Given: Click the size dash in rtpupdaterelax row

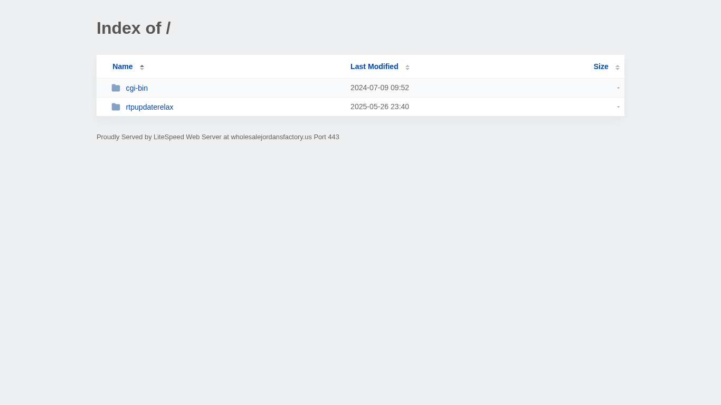Looking at the screenshot, I should [618, 107].
